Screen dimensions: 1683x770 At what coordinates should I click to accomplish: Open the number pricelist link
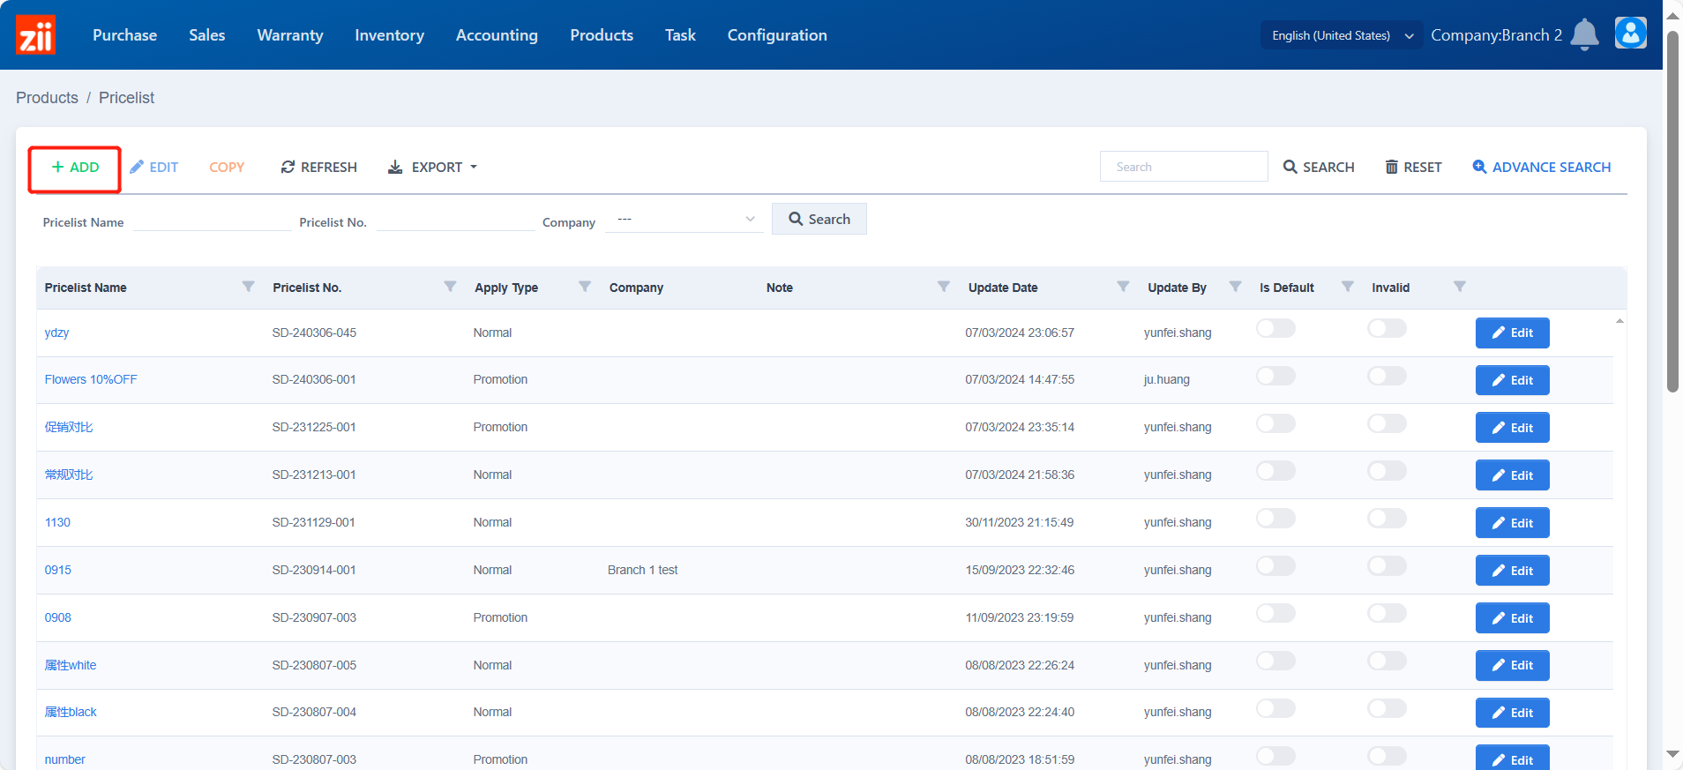pos(65,759)
